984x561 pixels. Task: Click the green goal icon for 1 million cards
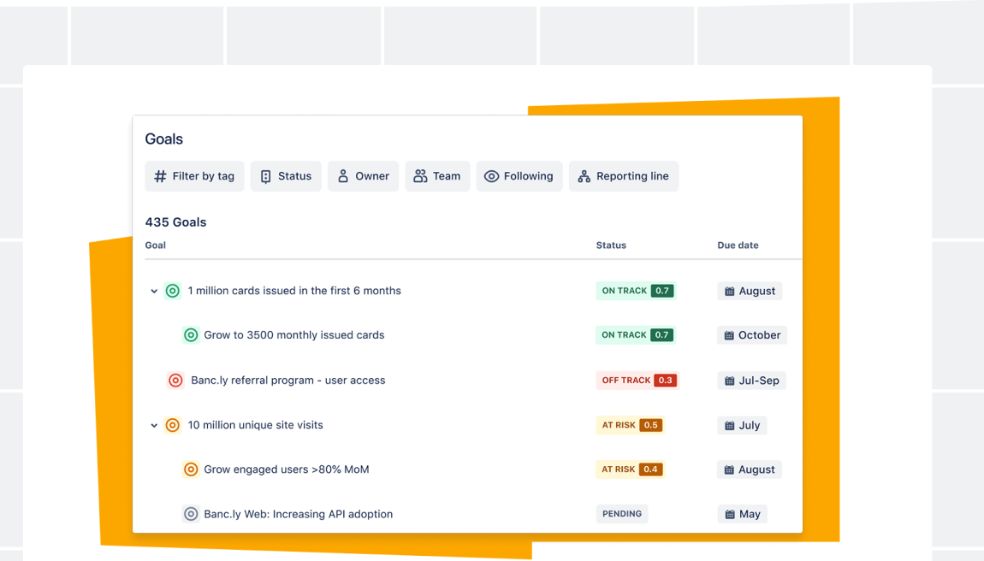point(172,291)
